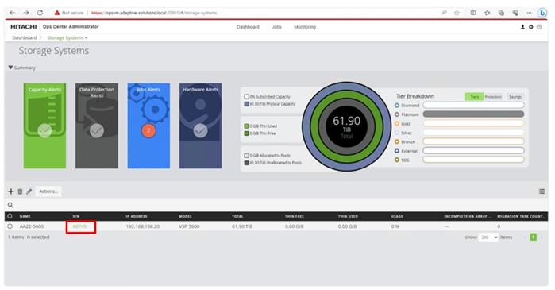The width and height of the screenshot is (555, 290).
Task: Bookmark the page with the star icon
Action: coord(457,13)
